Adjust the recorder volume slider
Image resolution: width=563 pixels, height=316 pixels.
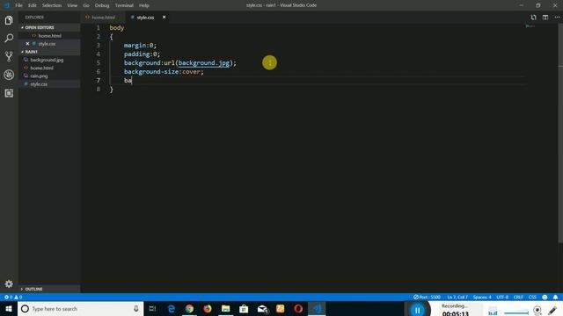[516, 312]
